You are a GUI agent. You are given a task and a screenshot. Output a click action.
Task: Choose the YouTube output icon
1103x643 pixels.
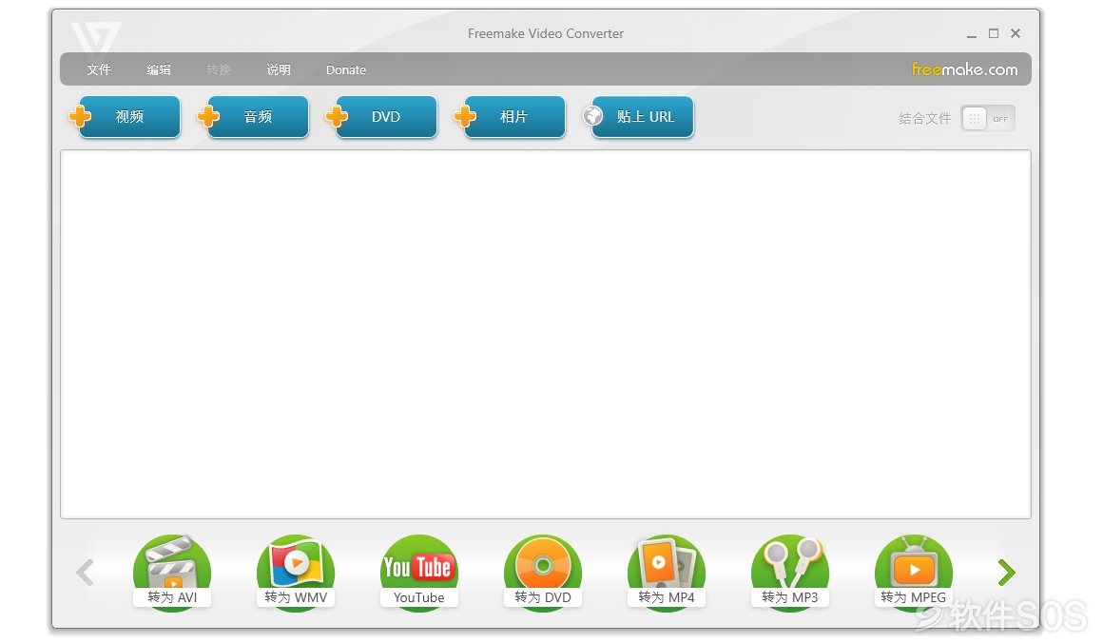click(x=419, y=573)
